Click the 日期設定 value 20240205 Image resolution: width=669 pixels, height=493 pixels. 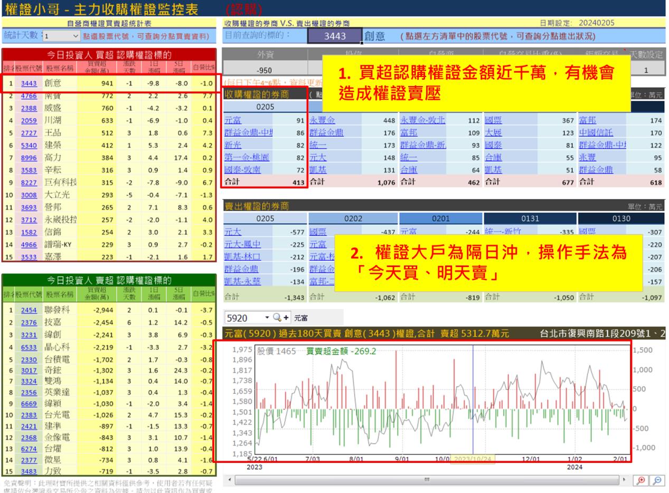597,23
